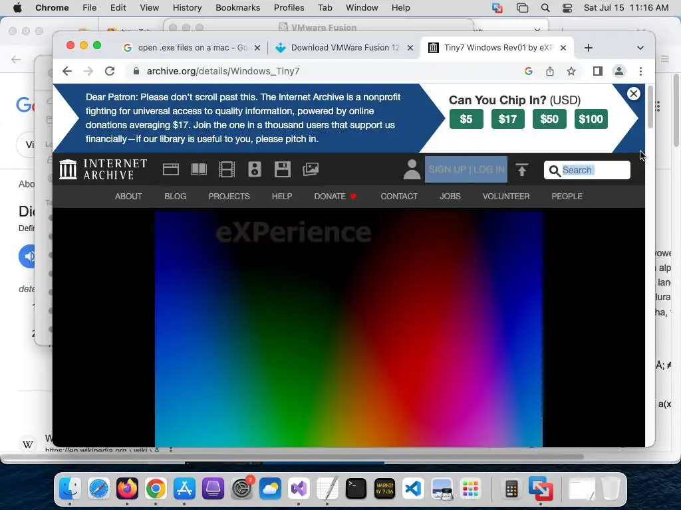Open the Chrome profile avatar
681x510 pixels.
[619, 71]
